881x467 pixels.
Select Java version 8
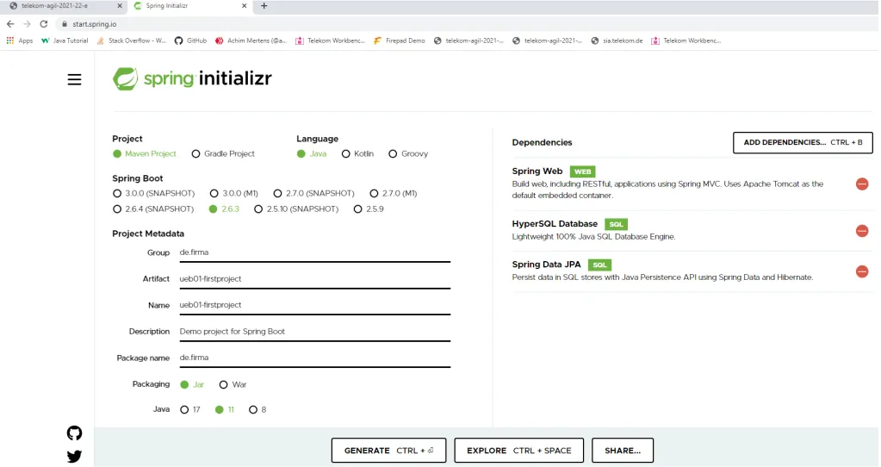coord(257,409)
